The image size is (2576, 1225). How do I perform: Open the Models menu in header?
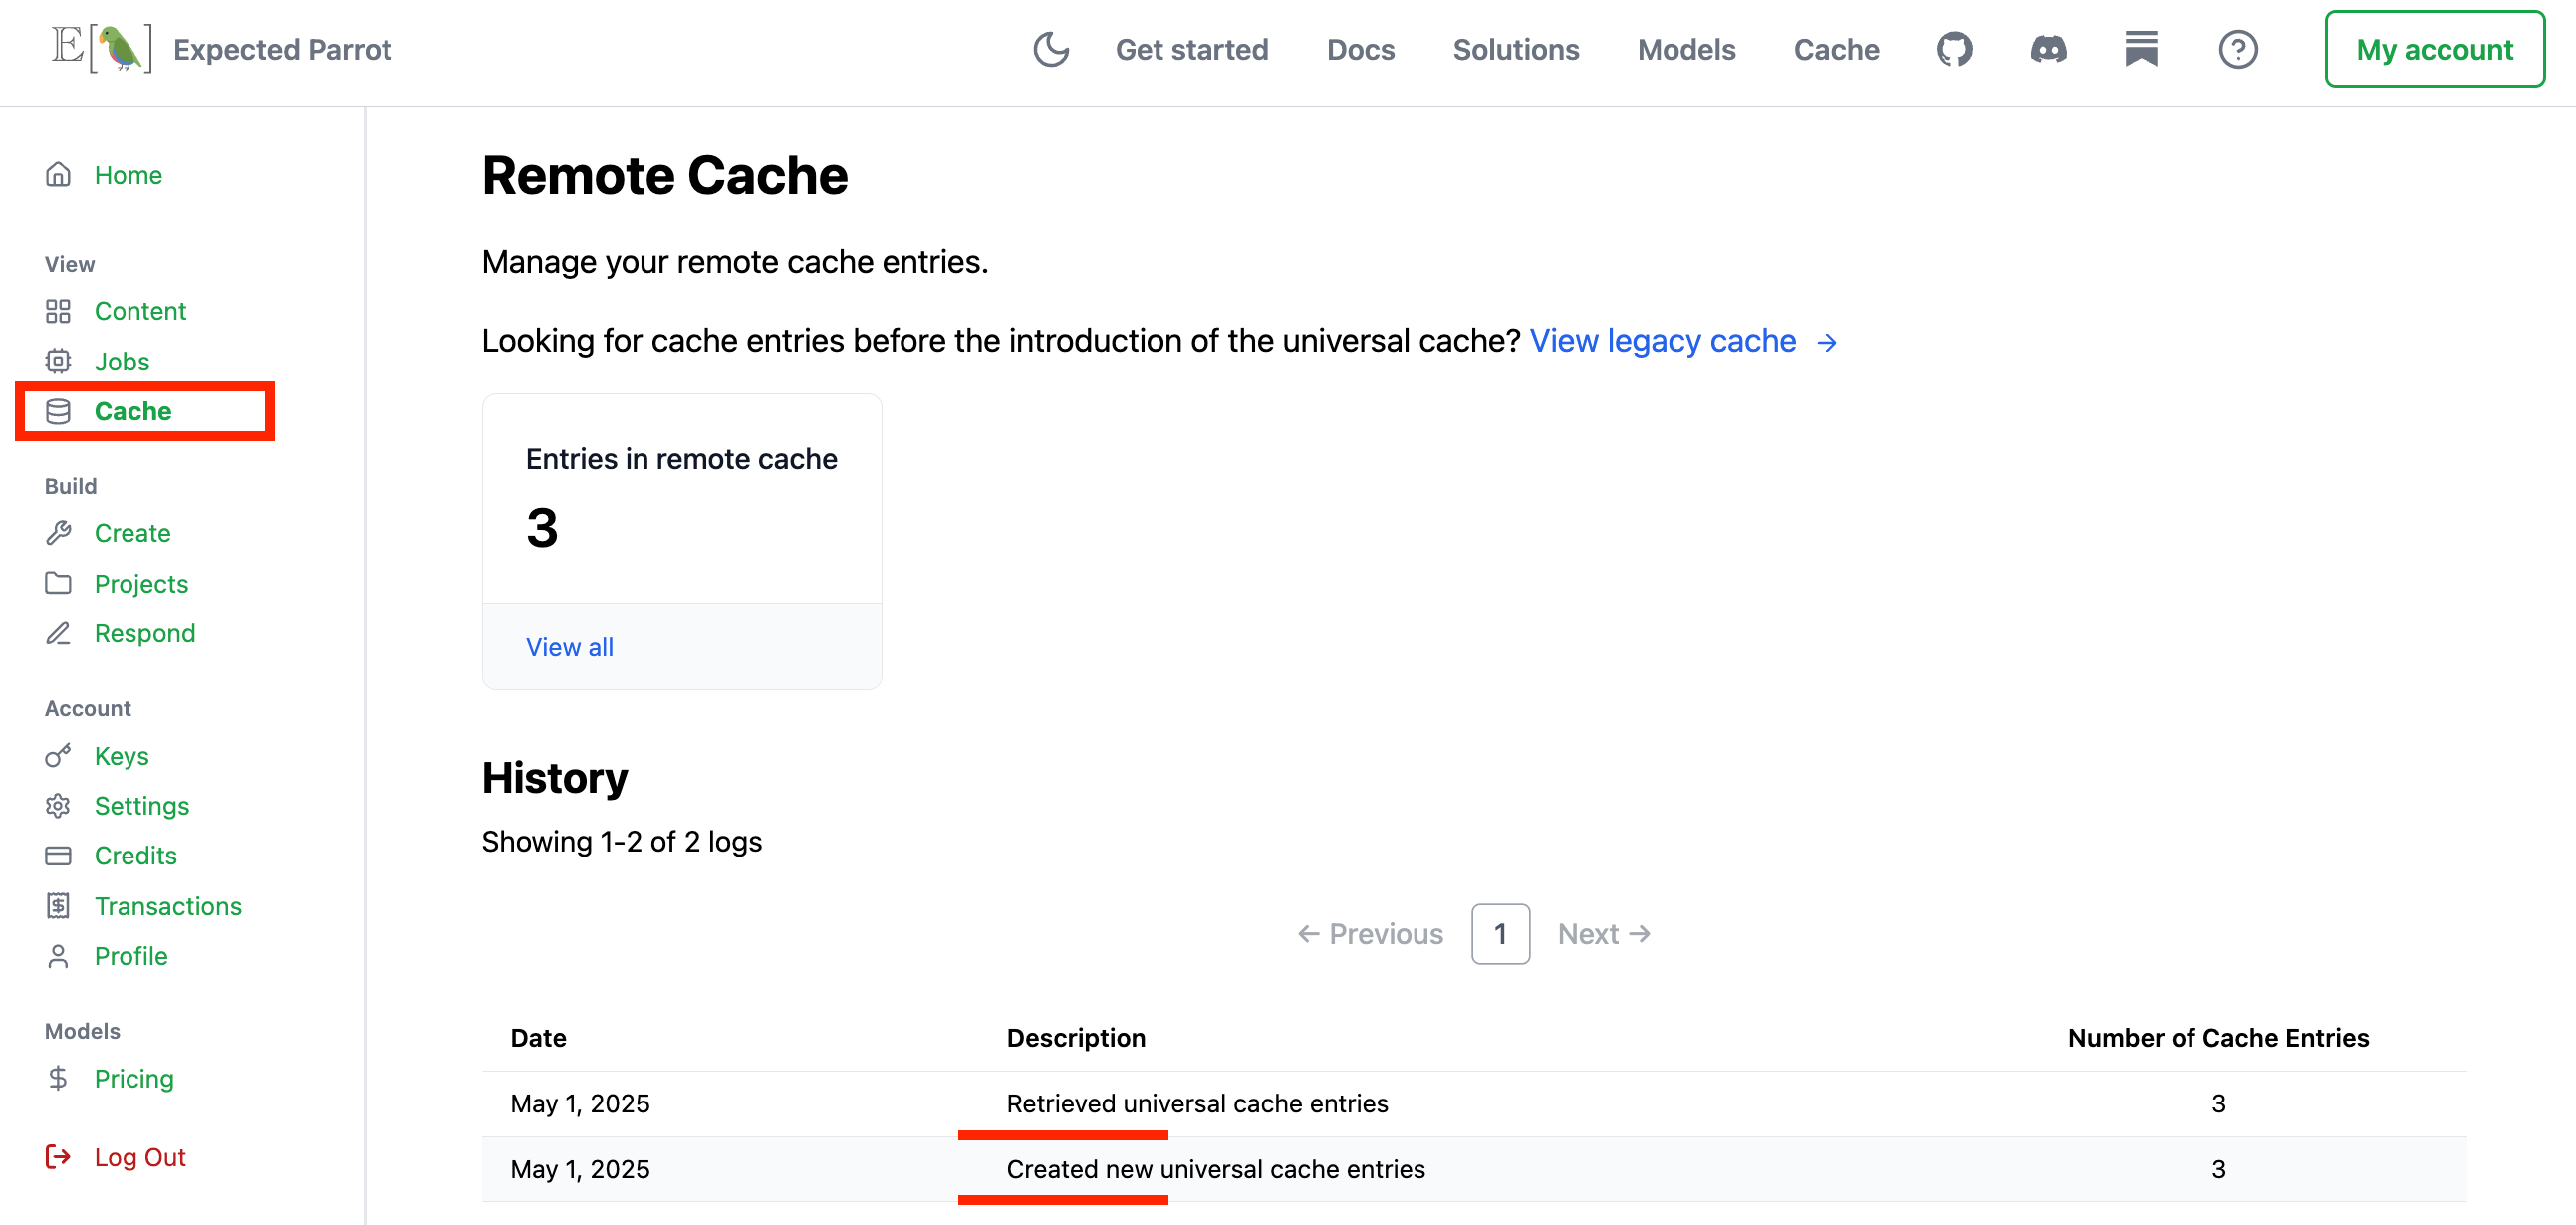(1686, 49)
